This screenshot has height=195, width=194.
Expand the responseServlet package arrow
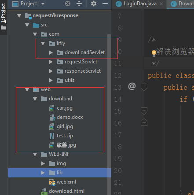tap(51, 71)
